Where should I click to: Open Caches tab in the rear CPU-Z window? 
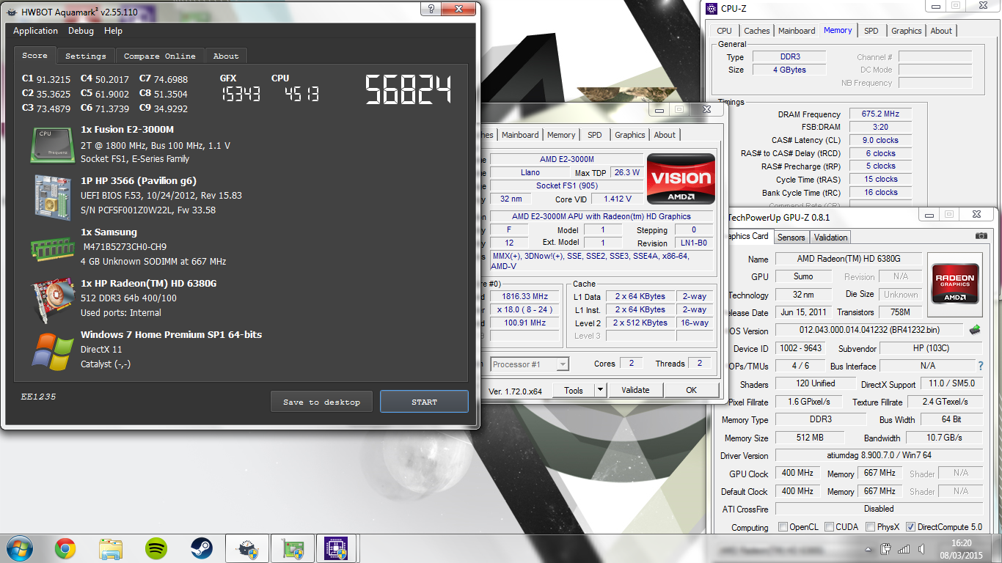point(757,31)
